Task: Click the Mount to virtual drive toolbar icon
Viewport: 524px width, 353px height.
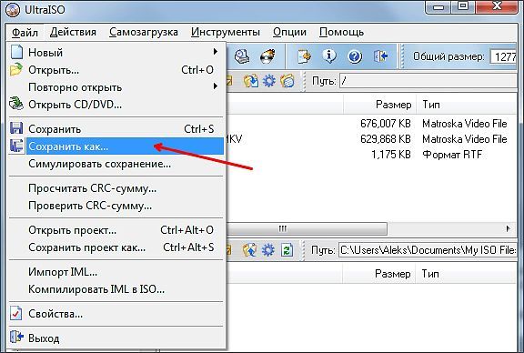Action: pos(242,56)
